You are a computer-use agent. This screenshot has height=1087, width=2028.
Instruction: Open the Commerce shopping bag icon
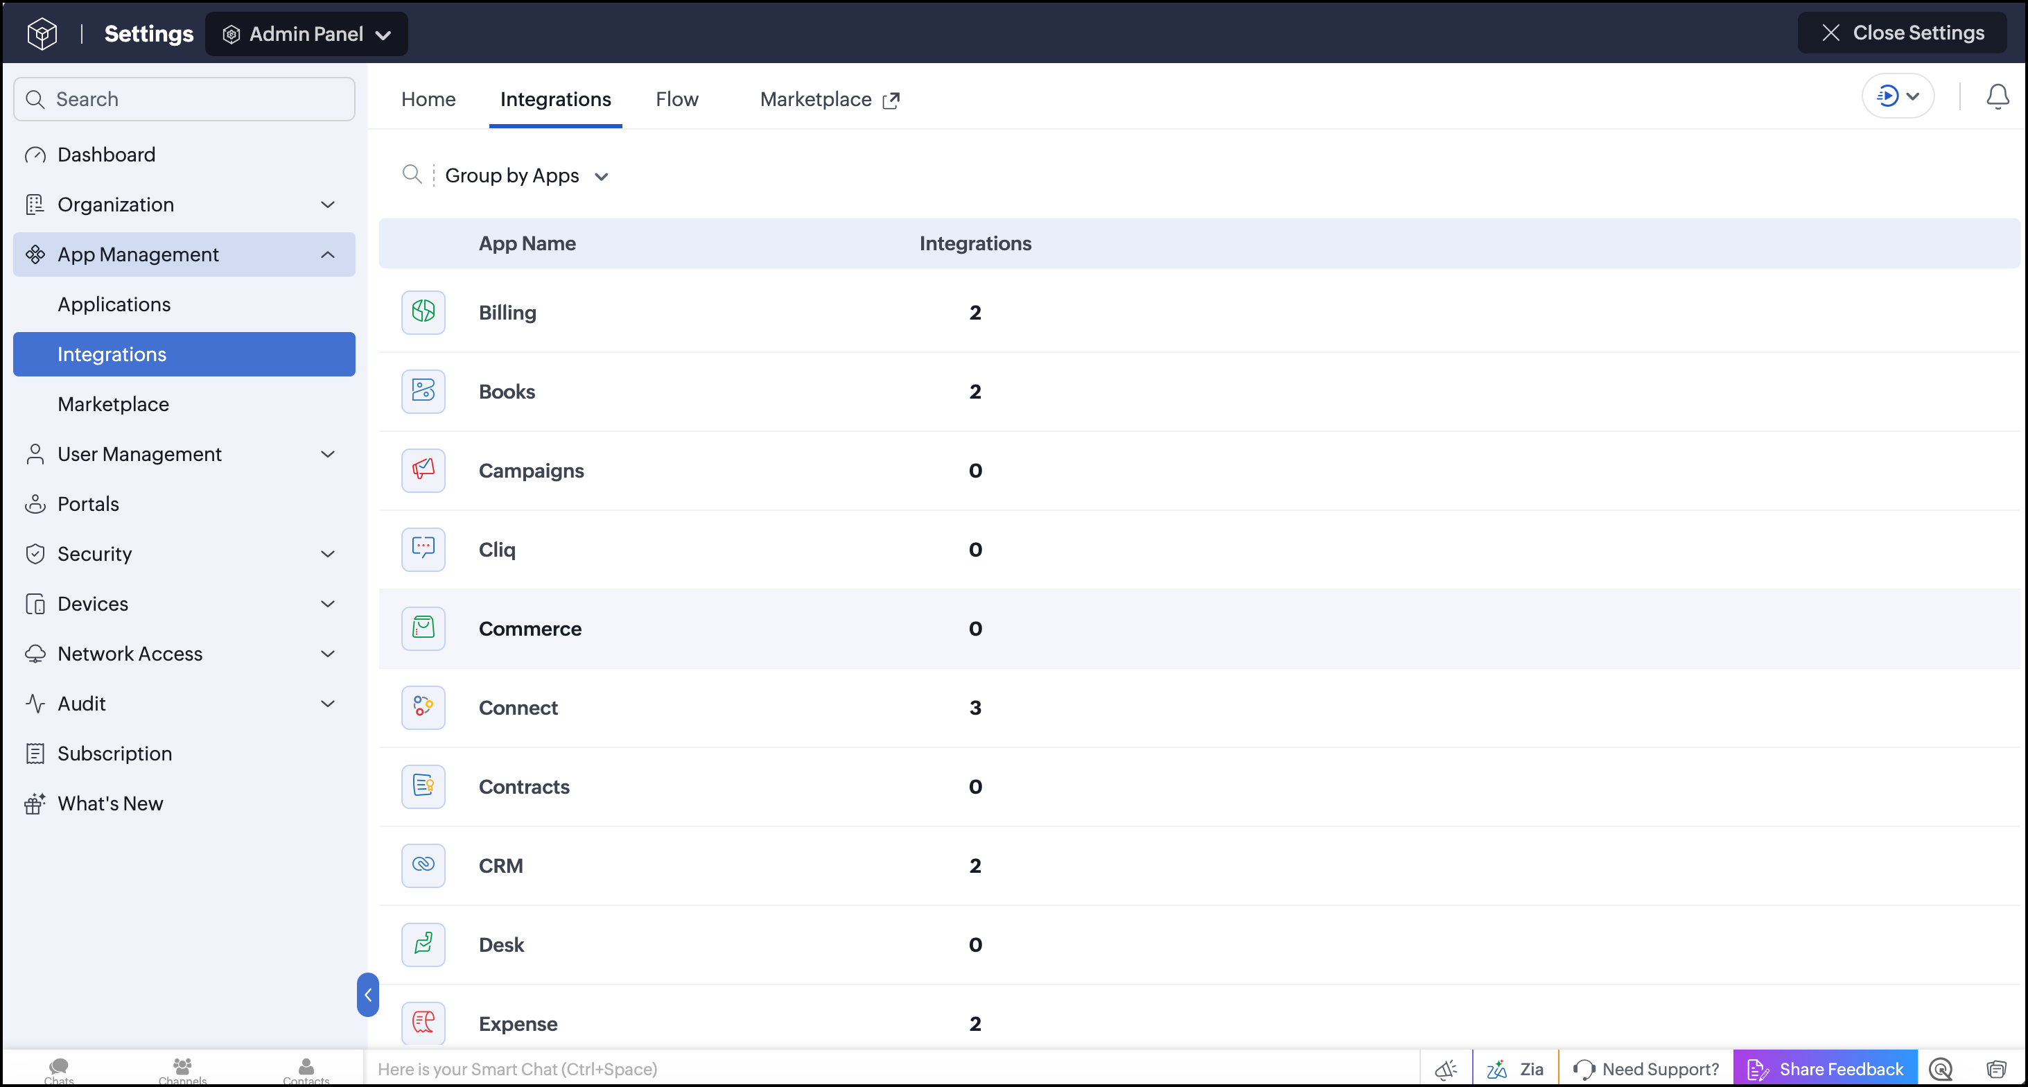[423, 628]
